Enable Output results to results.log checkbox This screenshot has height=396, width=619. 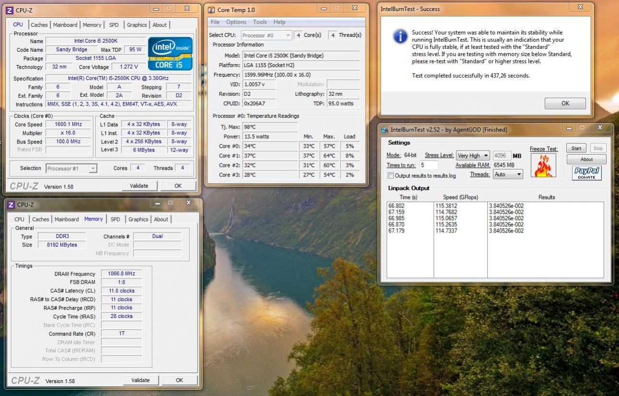coord(390,175)
